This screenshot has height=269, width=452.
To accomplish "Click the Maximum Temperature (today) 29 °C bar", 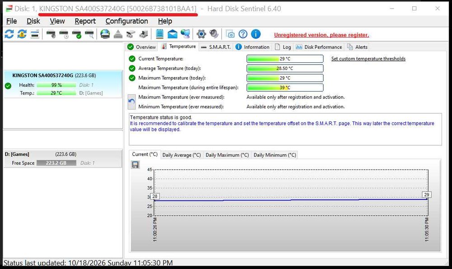I will click(285, 78).
